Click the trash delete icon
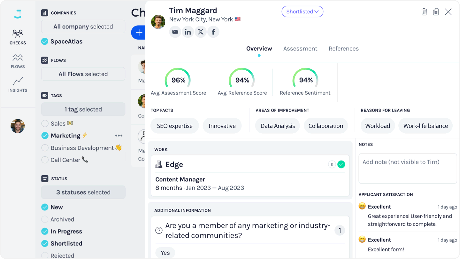 pos(424,12)
